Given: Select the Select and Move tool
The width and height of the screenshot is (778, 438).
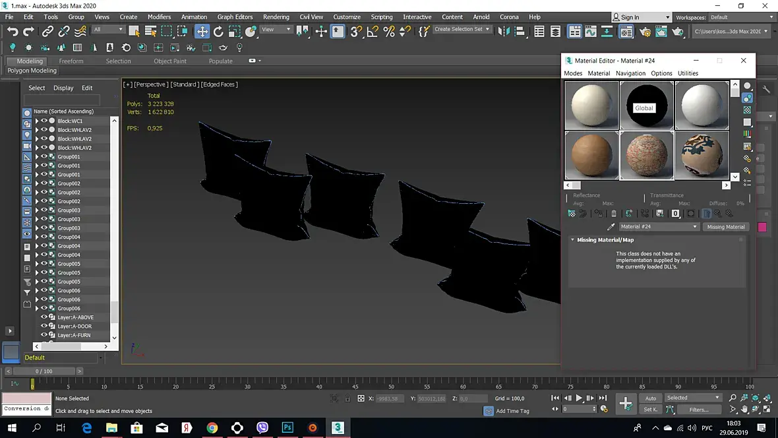Looking at the screenshot, I should pos(202,31).
